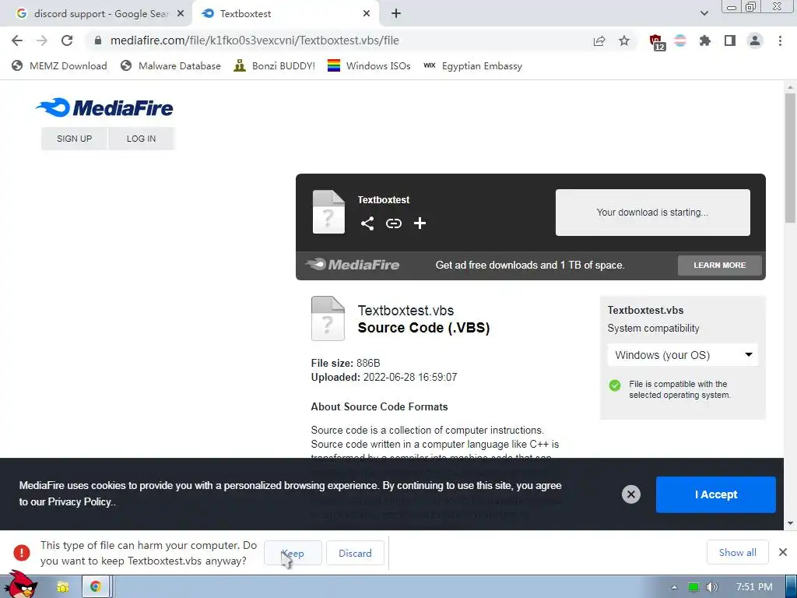
Task: Click the share page icon in address bar
Action: pyautogui.click(x=599, y=40)
